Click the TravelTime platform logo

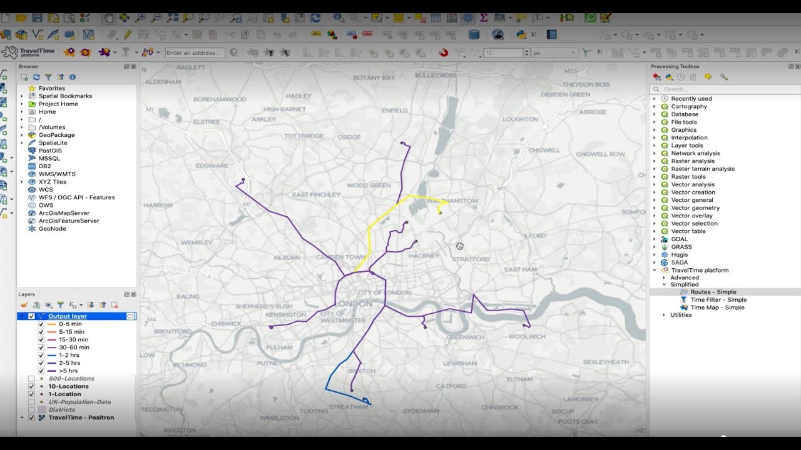(x=28, y=52)
